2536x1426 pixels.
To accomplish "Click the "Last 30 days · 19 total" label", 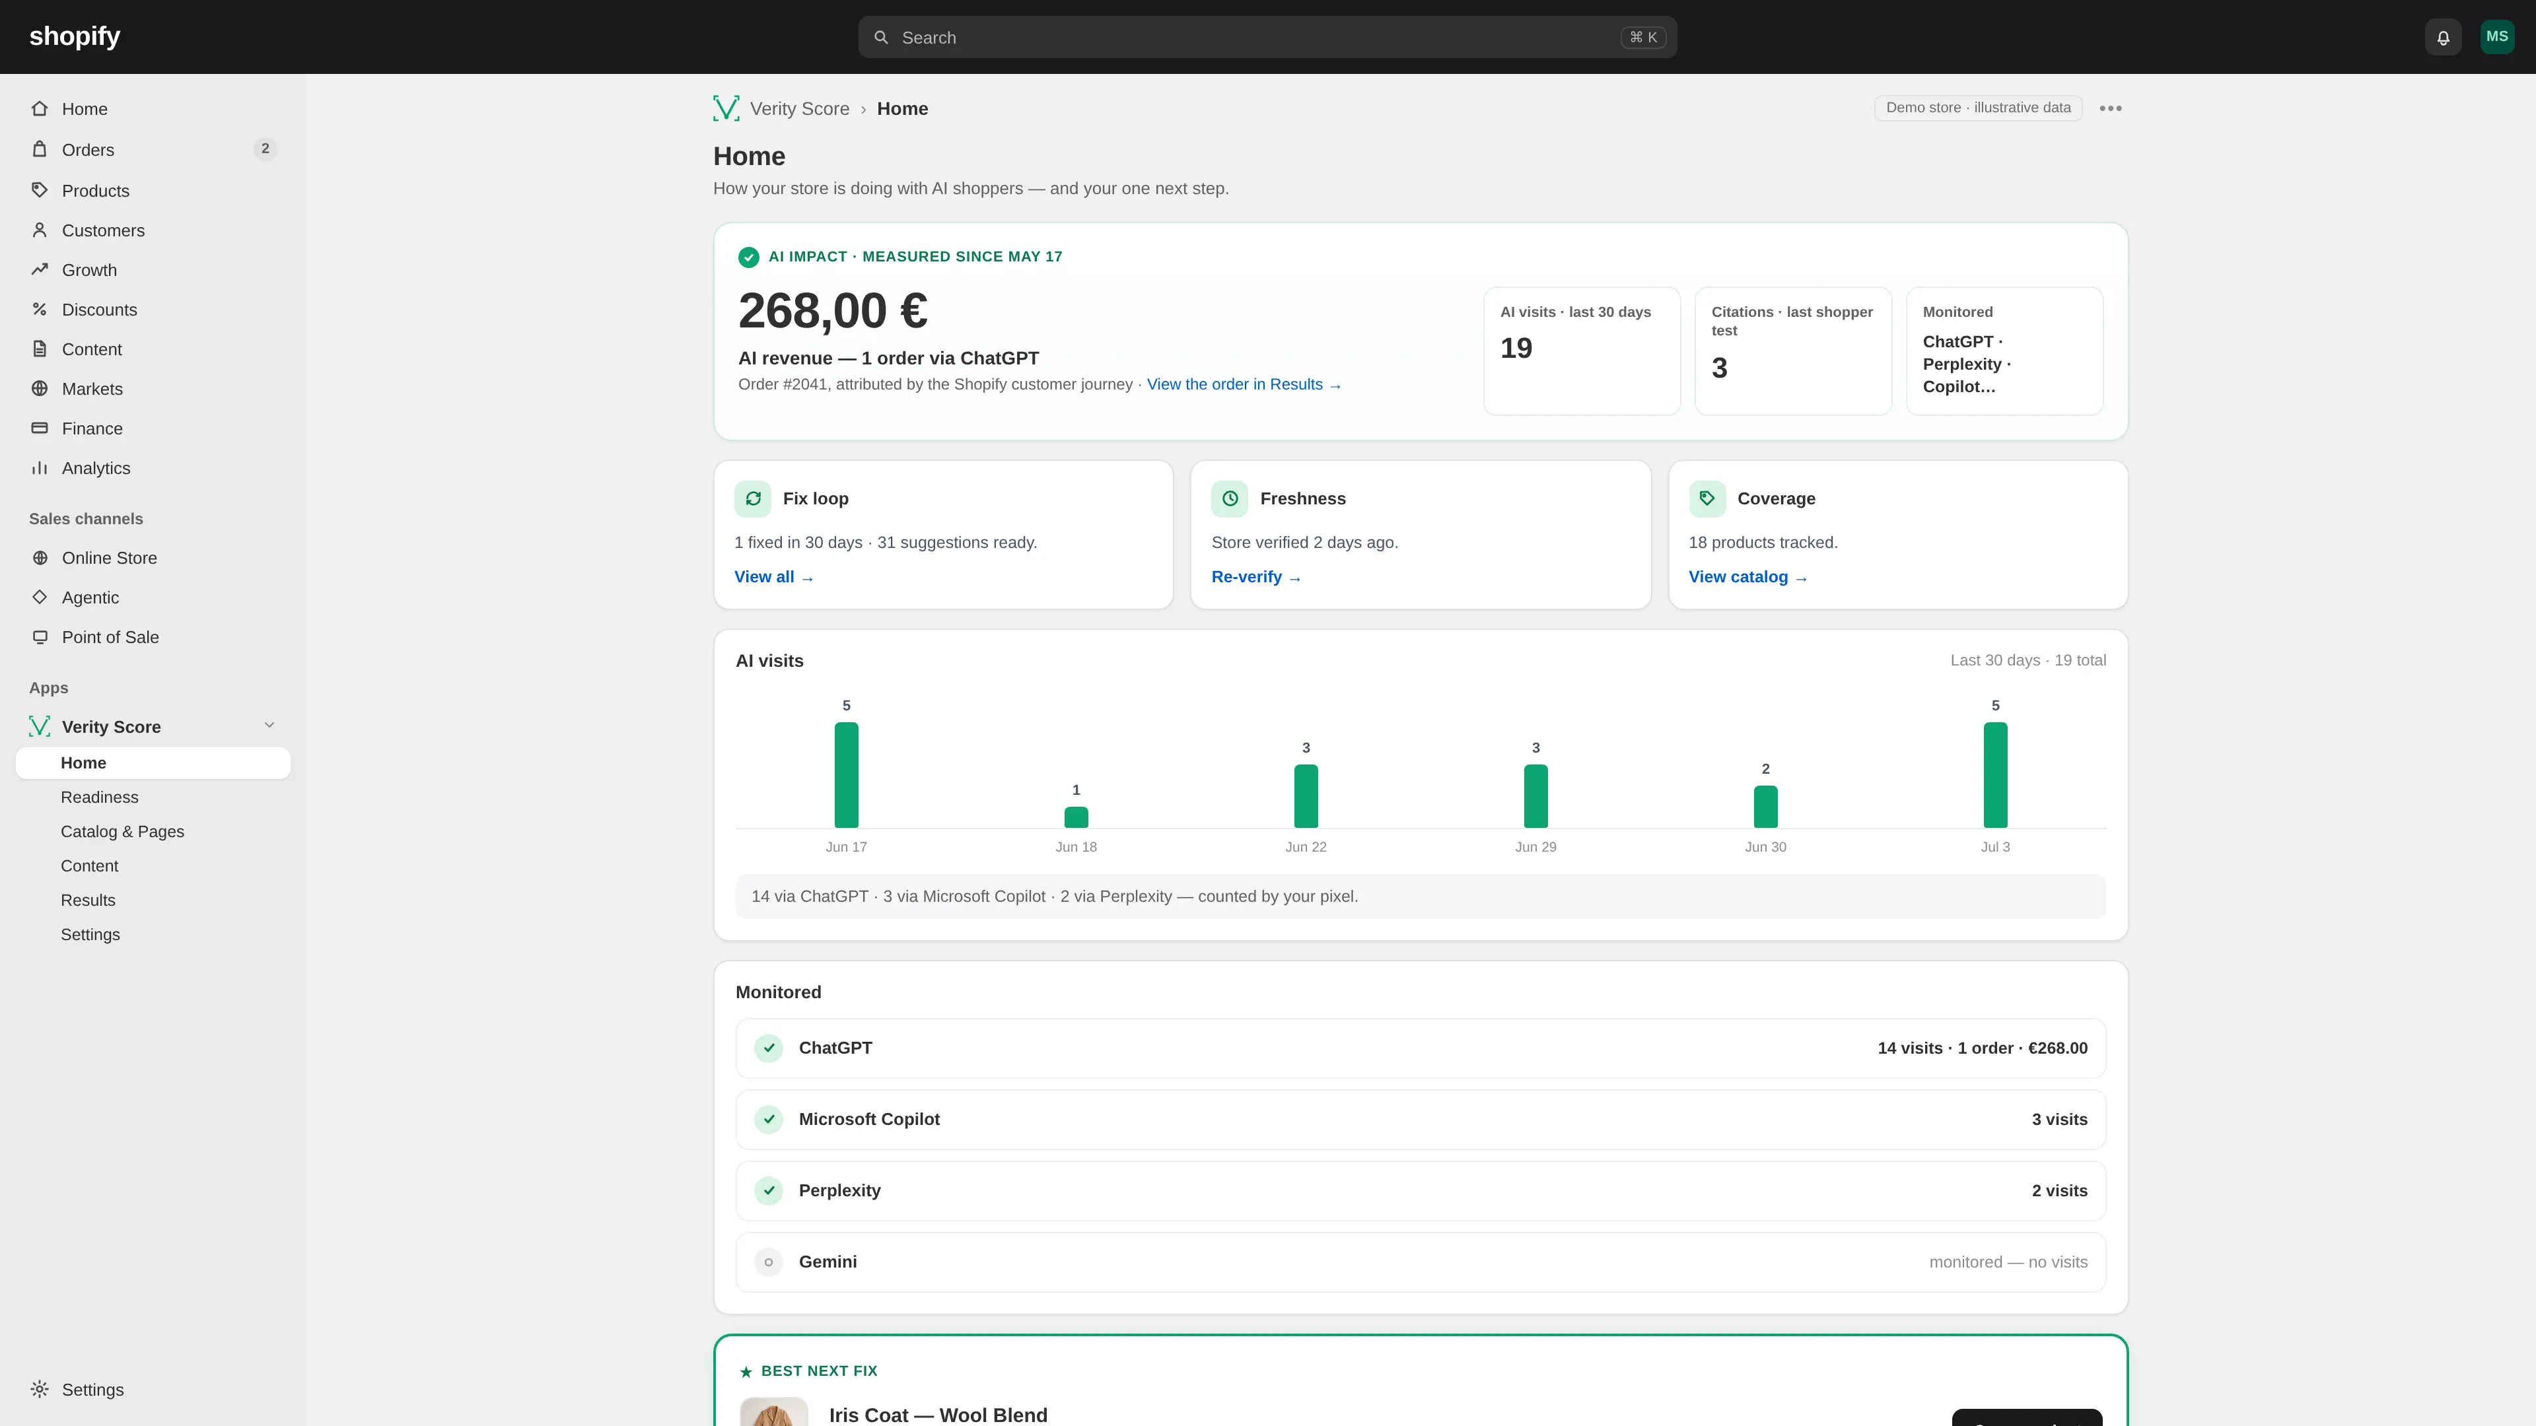I will click(2028, 660).
